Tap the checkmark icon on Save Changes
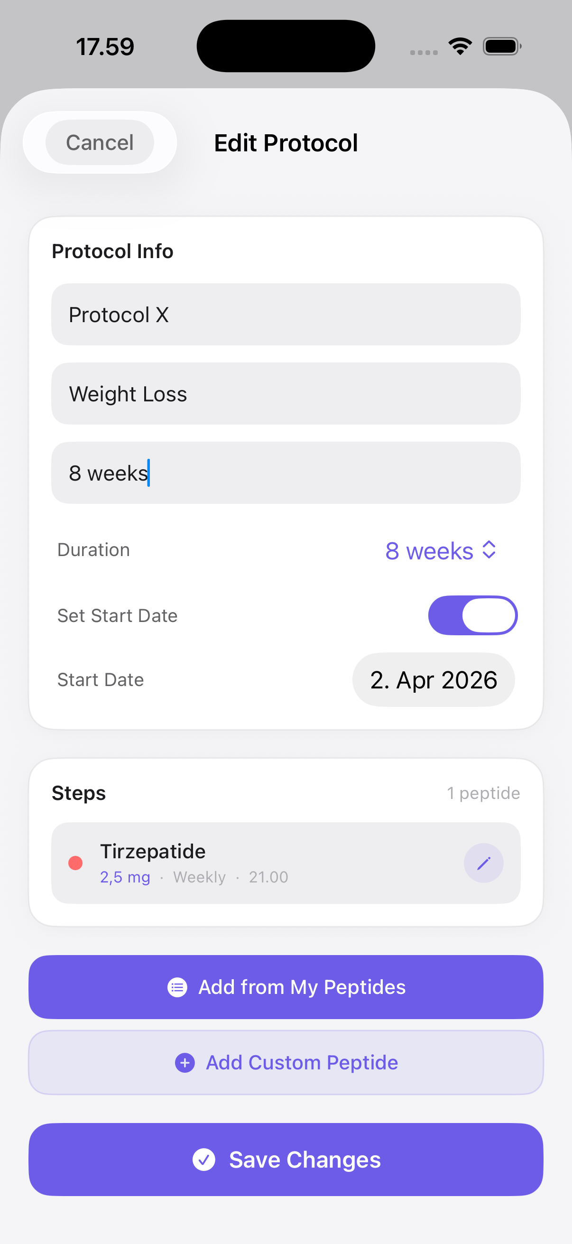 pos(203,1160)
